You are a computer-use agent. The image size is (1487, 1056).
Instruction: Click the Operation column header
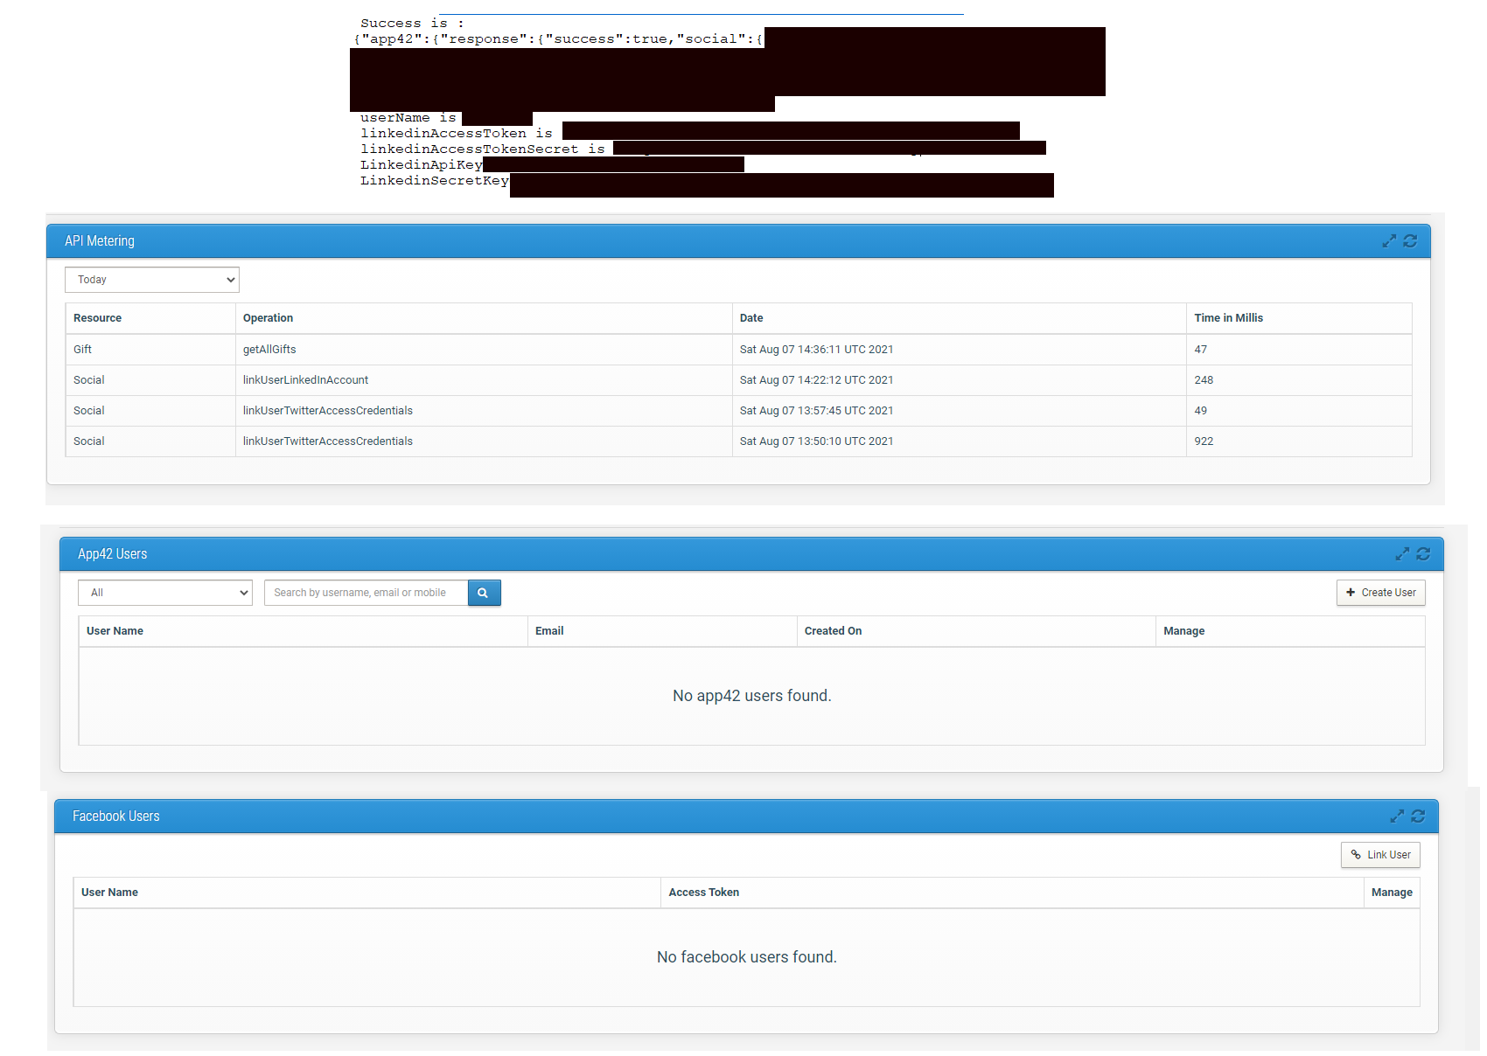(x=268, y=318)
